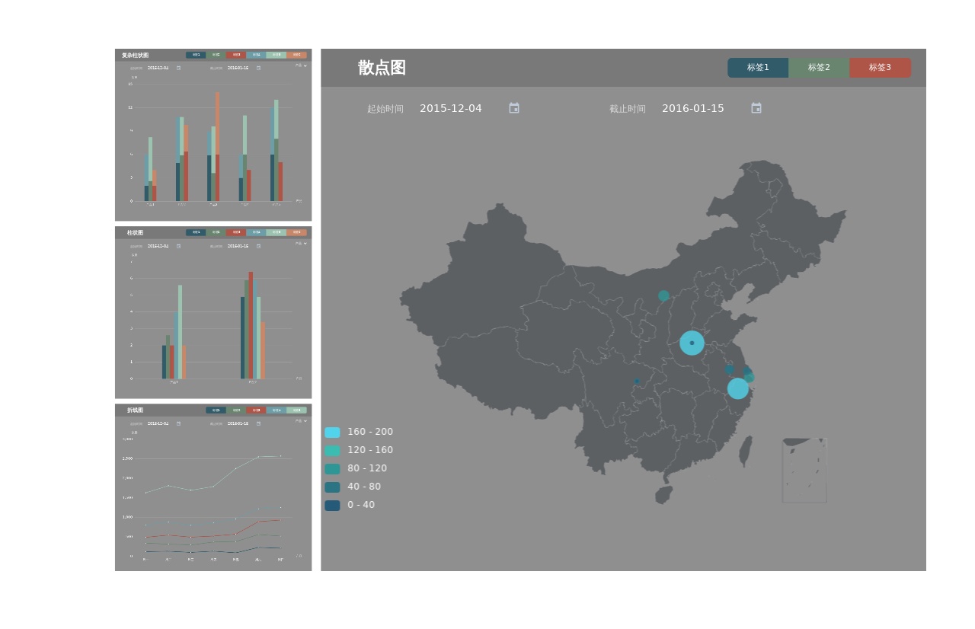Expand the dropdown chevron in 柱状图 panel

(305, 244)
